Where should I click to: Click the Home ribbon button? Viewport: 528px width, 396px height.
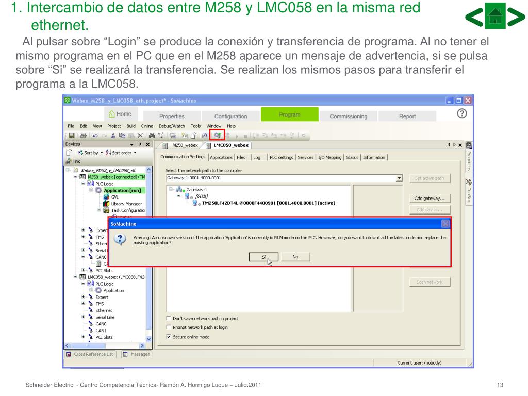(121, 114)
